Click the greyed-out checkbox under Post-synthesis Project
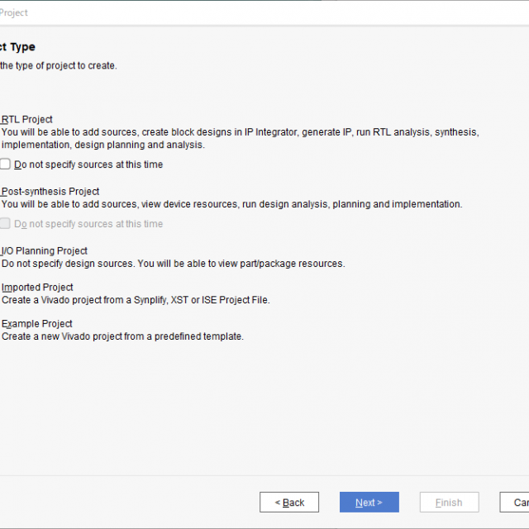529x529 pixels. click(x=6, y=224)
